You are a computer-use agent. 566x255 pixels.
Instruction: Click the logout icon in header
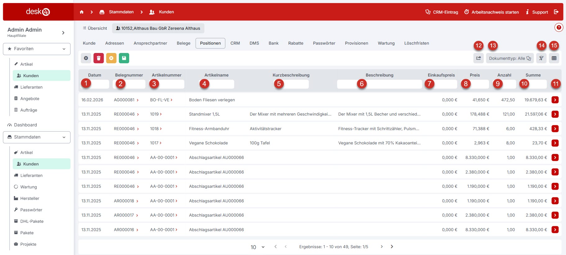point(556,12)
